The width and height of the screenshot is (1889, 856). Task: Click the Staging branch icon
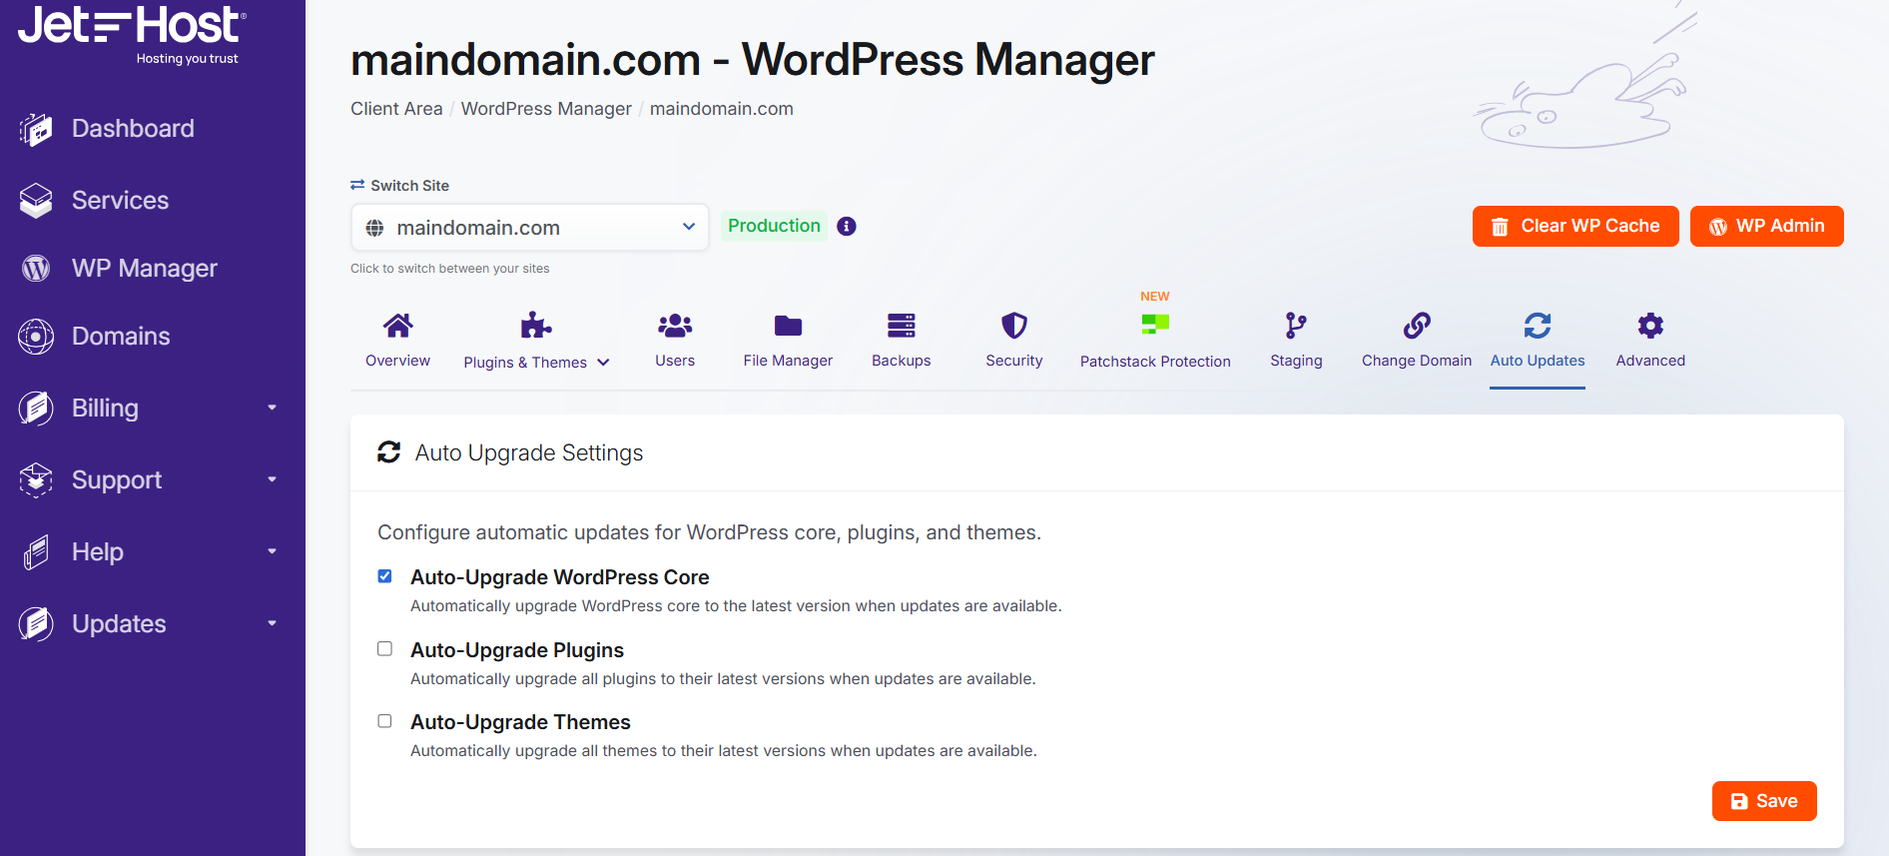click(1296, 326)
